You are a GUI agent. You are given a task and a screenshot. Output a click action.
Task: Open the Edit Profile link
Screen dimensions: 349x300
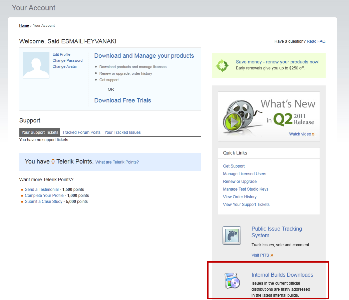pos(61,54)
